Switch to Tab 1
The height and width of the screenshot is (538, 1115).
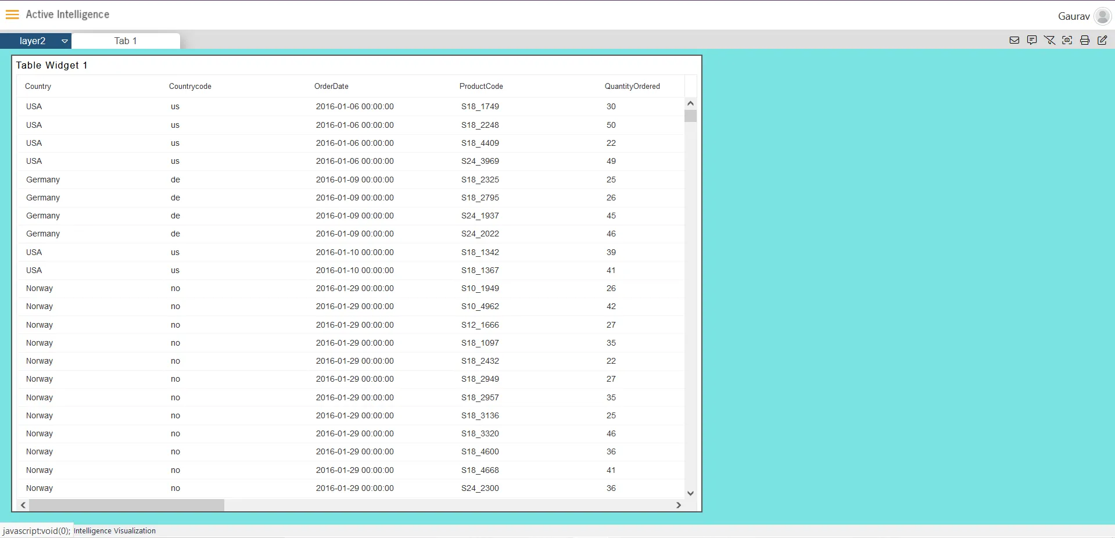tap(126, 41)
